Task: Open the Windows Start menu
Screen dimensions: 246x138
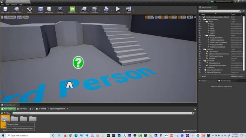Action: (3, 135)
